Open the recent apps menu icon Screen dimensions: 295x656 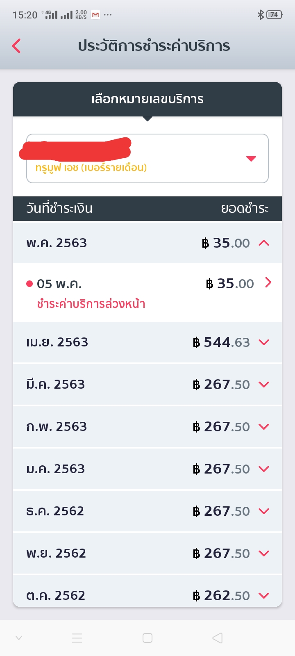[77, 638]
